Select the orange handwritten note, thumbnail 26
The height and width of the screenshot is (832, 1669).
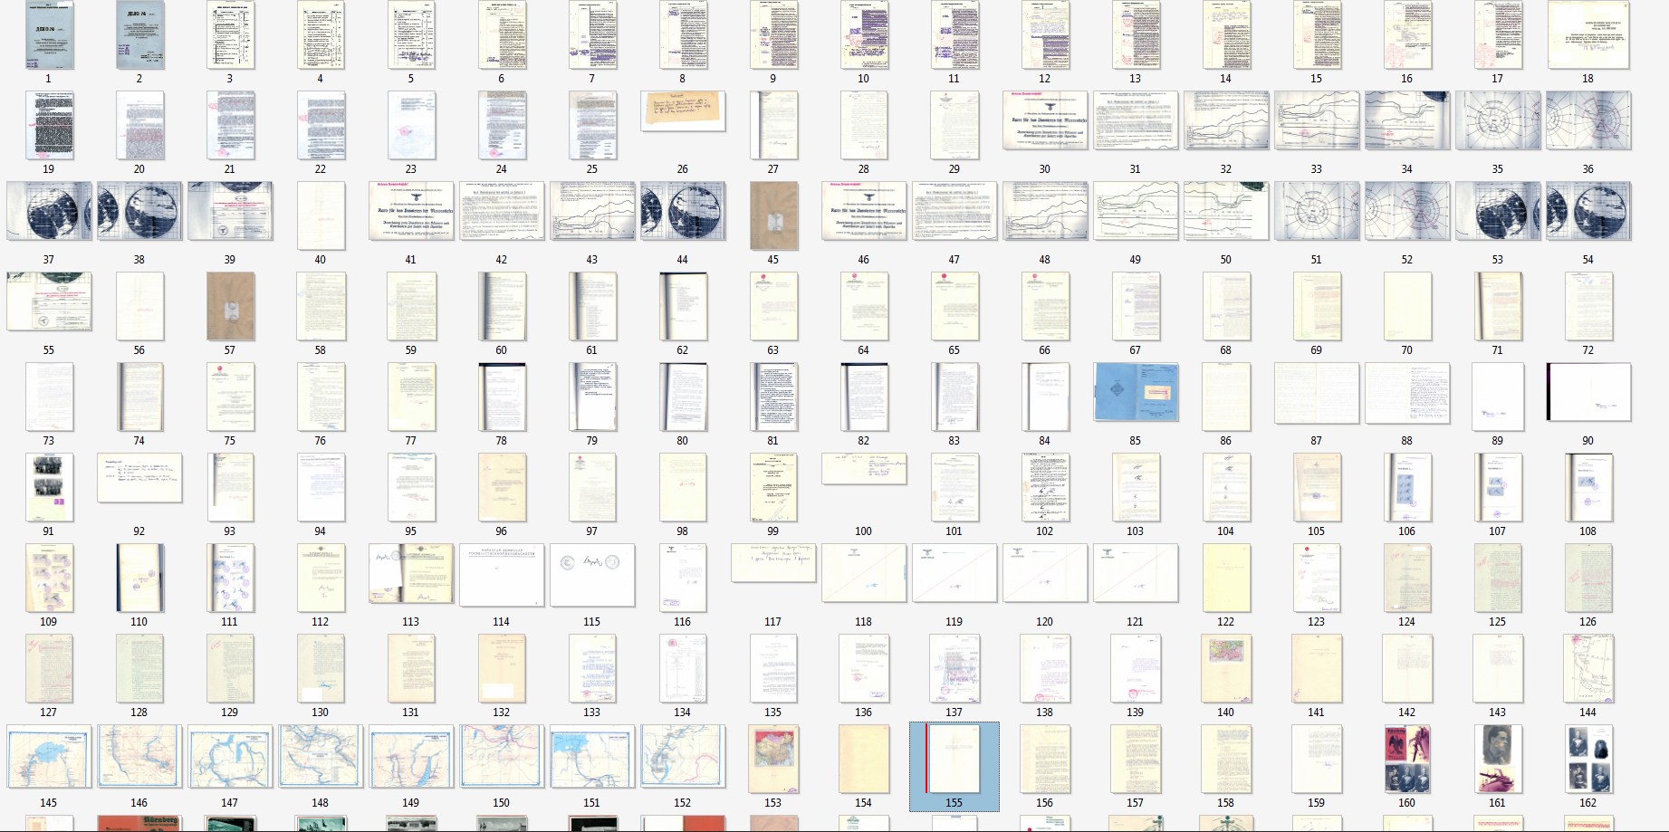click(682, 111)
